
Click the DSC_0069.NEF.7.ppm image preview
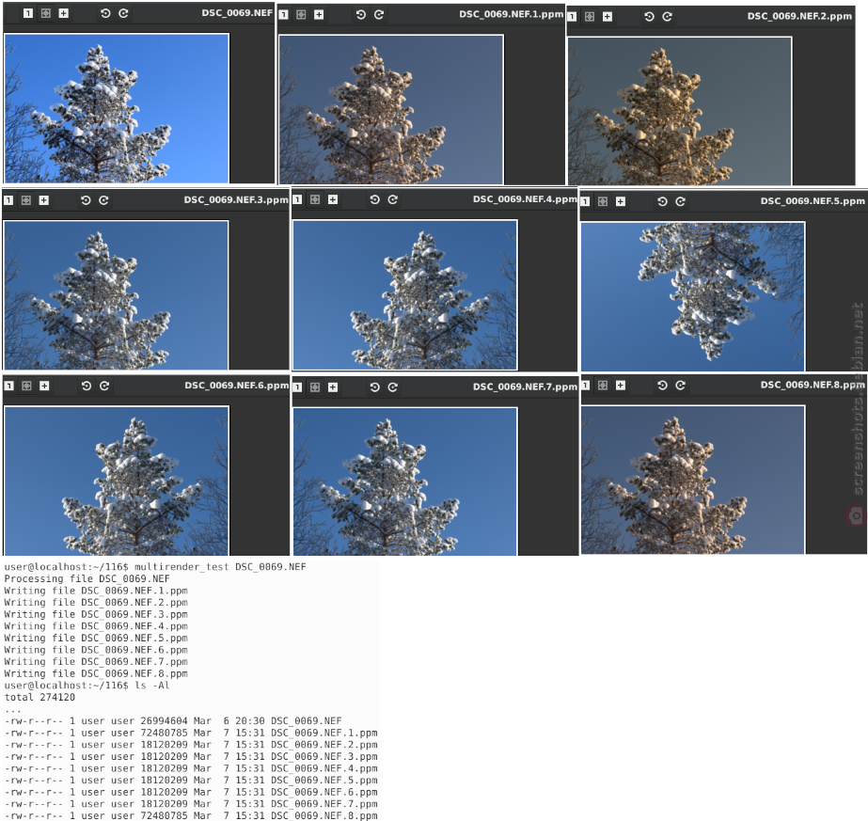(x=405, y=482)
